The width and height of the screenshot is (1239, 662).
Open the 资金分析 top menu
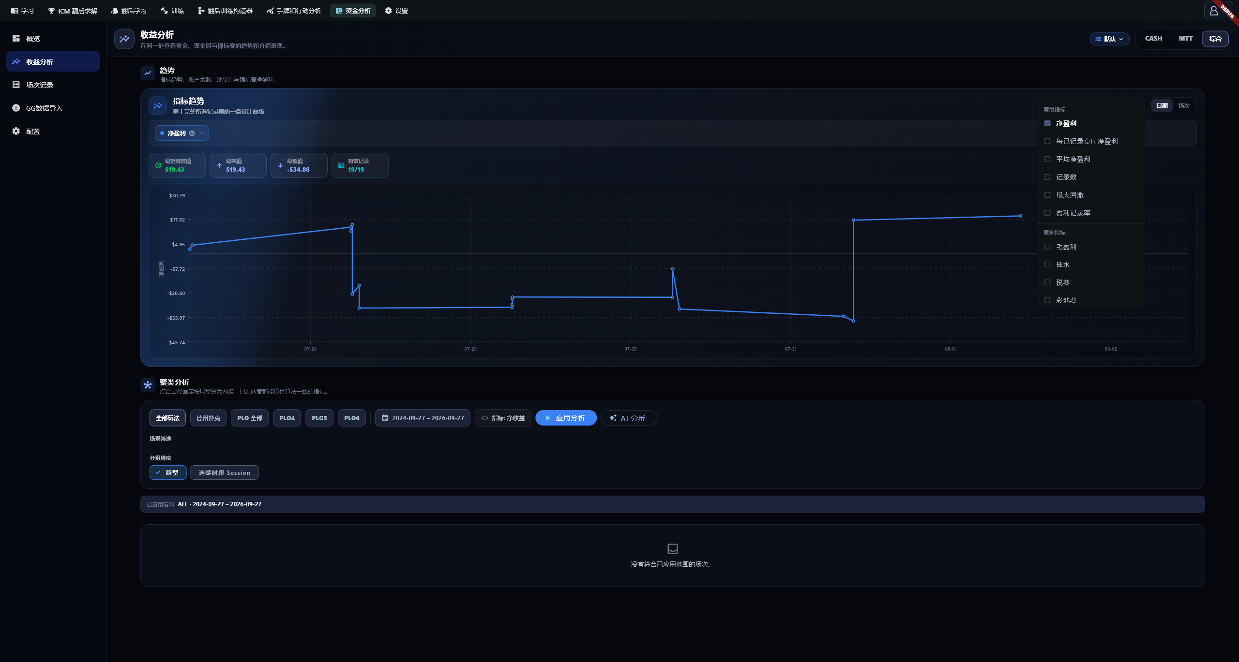pyautogui.click(x=353, y=11)
